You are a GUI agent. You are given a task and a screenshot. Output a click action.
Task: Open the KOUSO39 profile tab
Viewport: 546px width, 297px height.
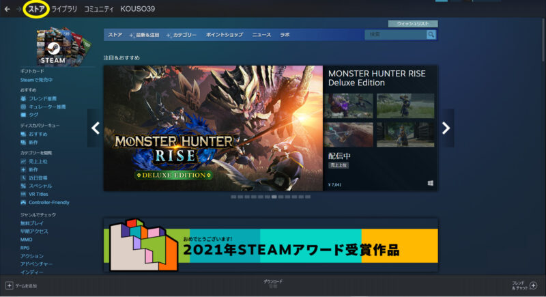click(138, 9)
